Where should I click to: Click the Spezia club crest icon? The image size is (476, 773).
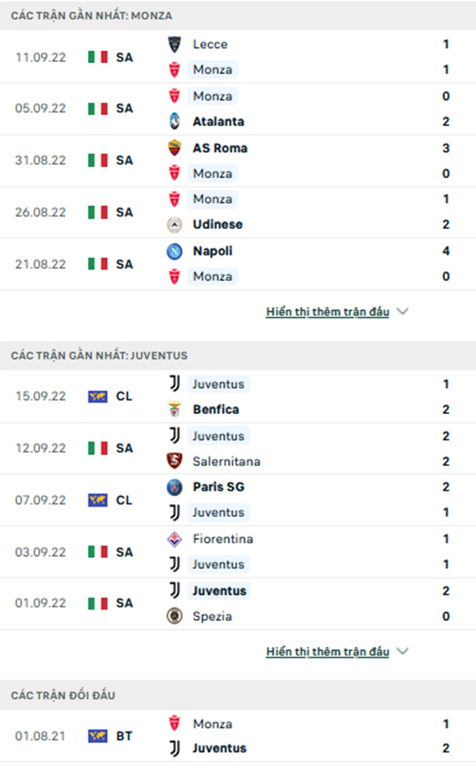pos(174,617)
